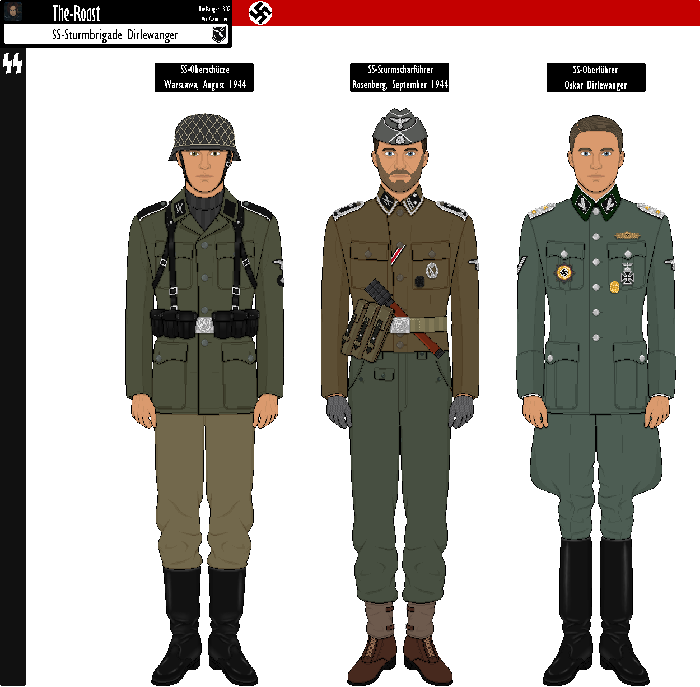
Task: Open the The-Roast title text
Action: [76, 13]
